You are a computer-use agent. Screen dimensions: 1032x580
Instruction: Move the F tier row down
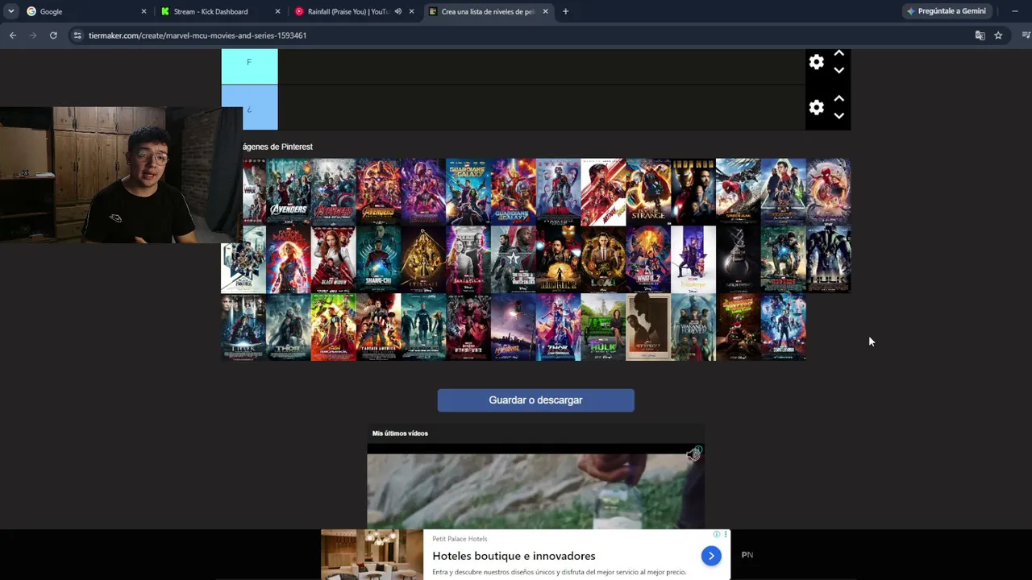pos(838,71)
